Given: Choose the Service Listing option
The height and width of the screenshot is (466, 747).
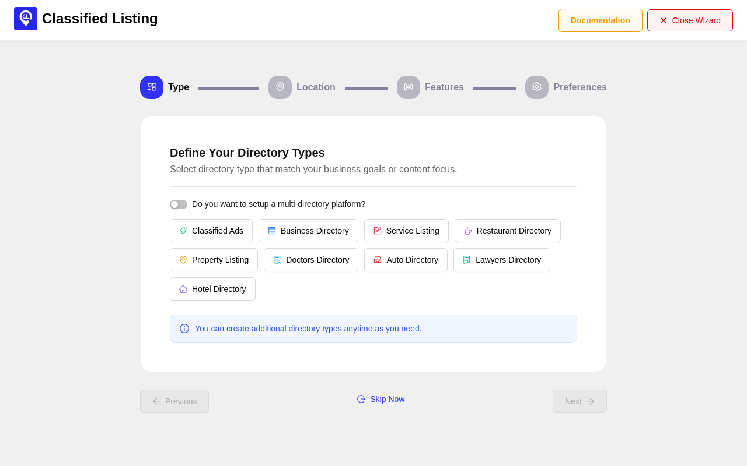Looking at the screenshot, I should click(406, 231).
